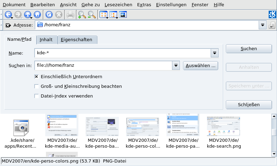This screenshot has width=277, height=166.
Task: Clear the address bar with the black arrow icon
Action: tap(8, 25)
